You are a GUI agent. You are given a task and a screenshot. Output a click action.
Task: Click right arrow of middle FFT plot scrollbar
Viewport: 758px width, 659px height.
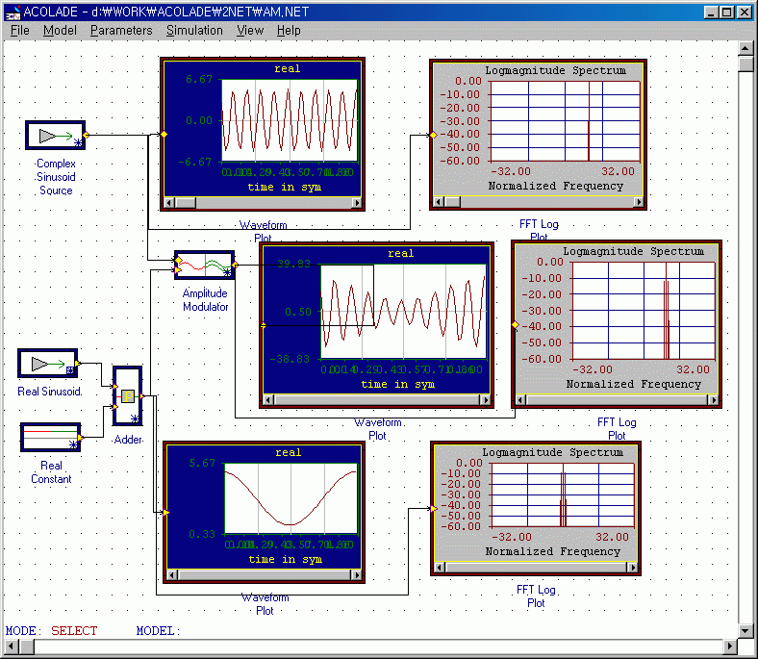point(714,400)
